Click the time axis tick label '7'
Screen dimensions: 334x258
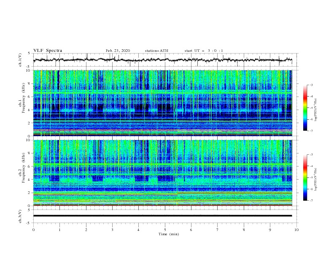(x=218, y=230)
